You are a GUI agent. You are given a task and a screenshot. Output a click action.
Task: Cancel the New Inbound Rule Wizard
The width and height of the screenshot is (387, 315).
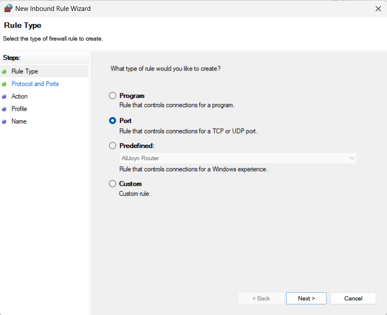pos(353,298)
